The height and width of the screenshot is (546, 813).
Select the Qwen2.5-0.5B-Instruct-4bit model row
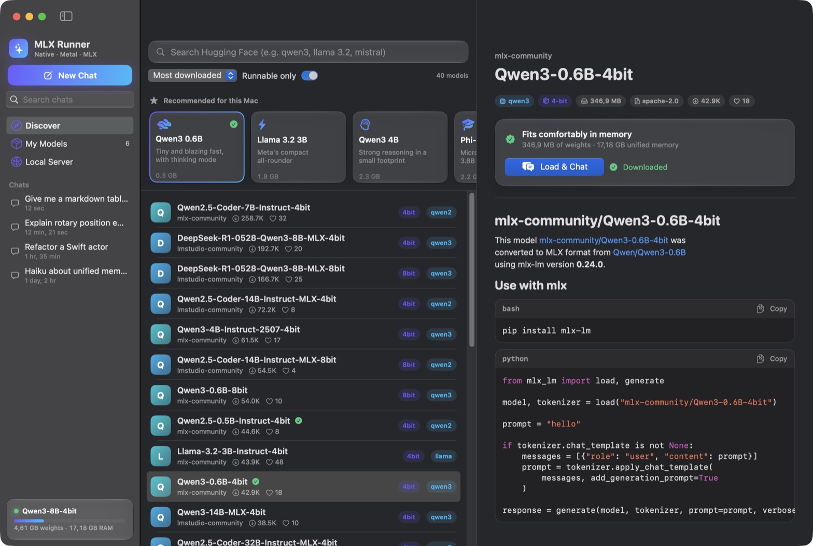coord(304,426)
